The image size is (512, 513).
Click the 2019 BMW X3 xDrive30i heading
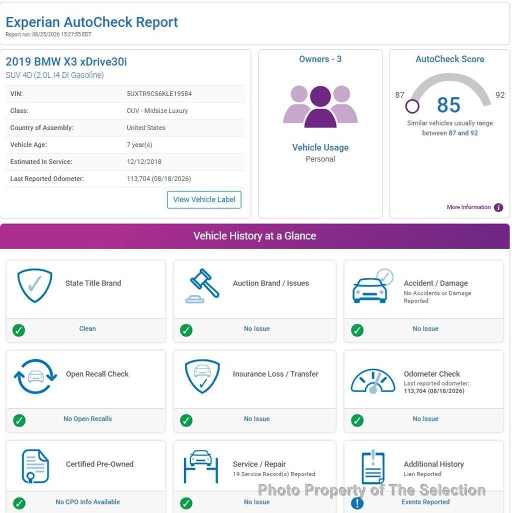coord(66,61)
